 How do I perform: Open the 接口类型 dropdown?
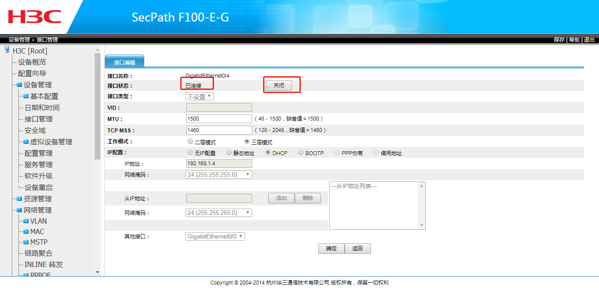[200, 96]
